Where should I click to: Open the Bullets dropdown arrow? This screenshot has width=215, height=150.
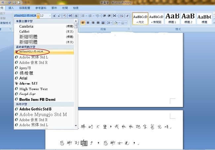tap(86, 16)
